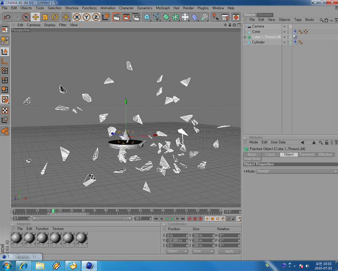This screenshot has width=338, height=271.
Task: Toggle enable checkmark for Cube.1_Thrausi_64
Action: tap(291, 37)
